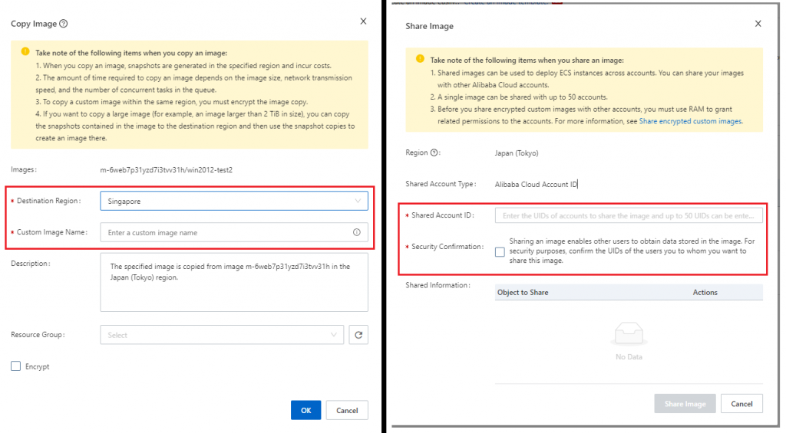Close the Share Image dialog
Viewport: 786px width, 433px height.
pyautogui.click(x=758, y=24)
